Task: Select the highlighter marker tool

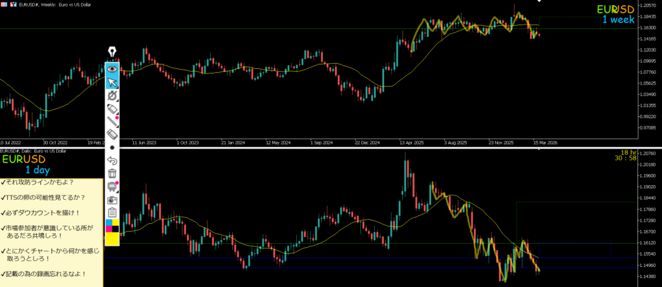Action: 112,108
